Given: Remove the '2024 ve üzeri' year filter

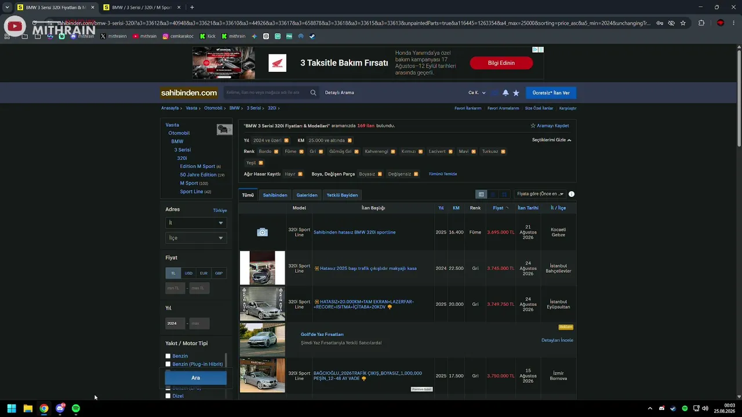Looking at the screenshot, I should coord(286,141).
